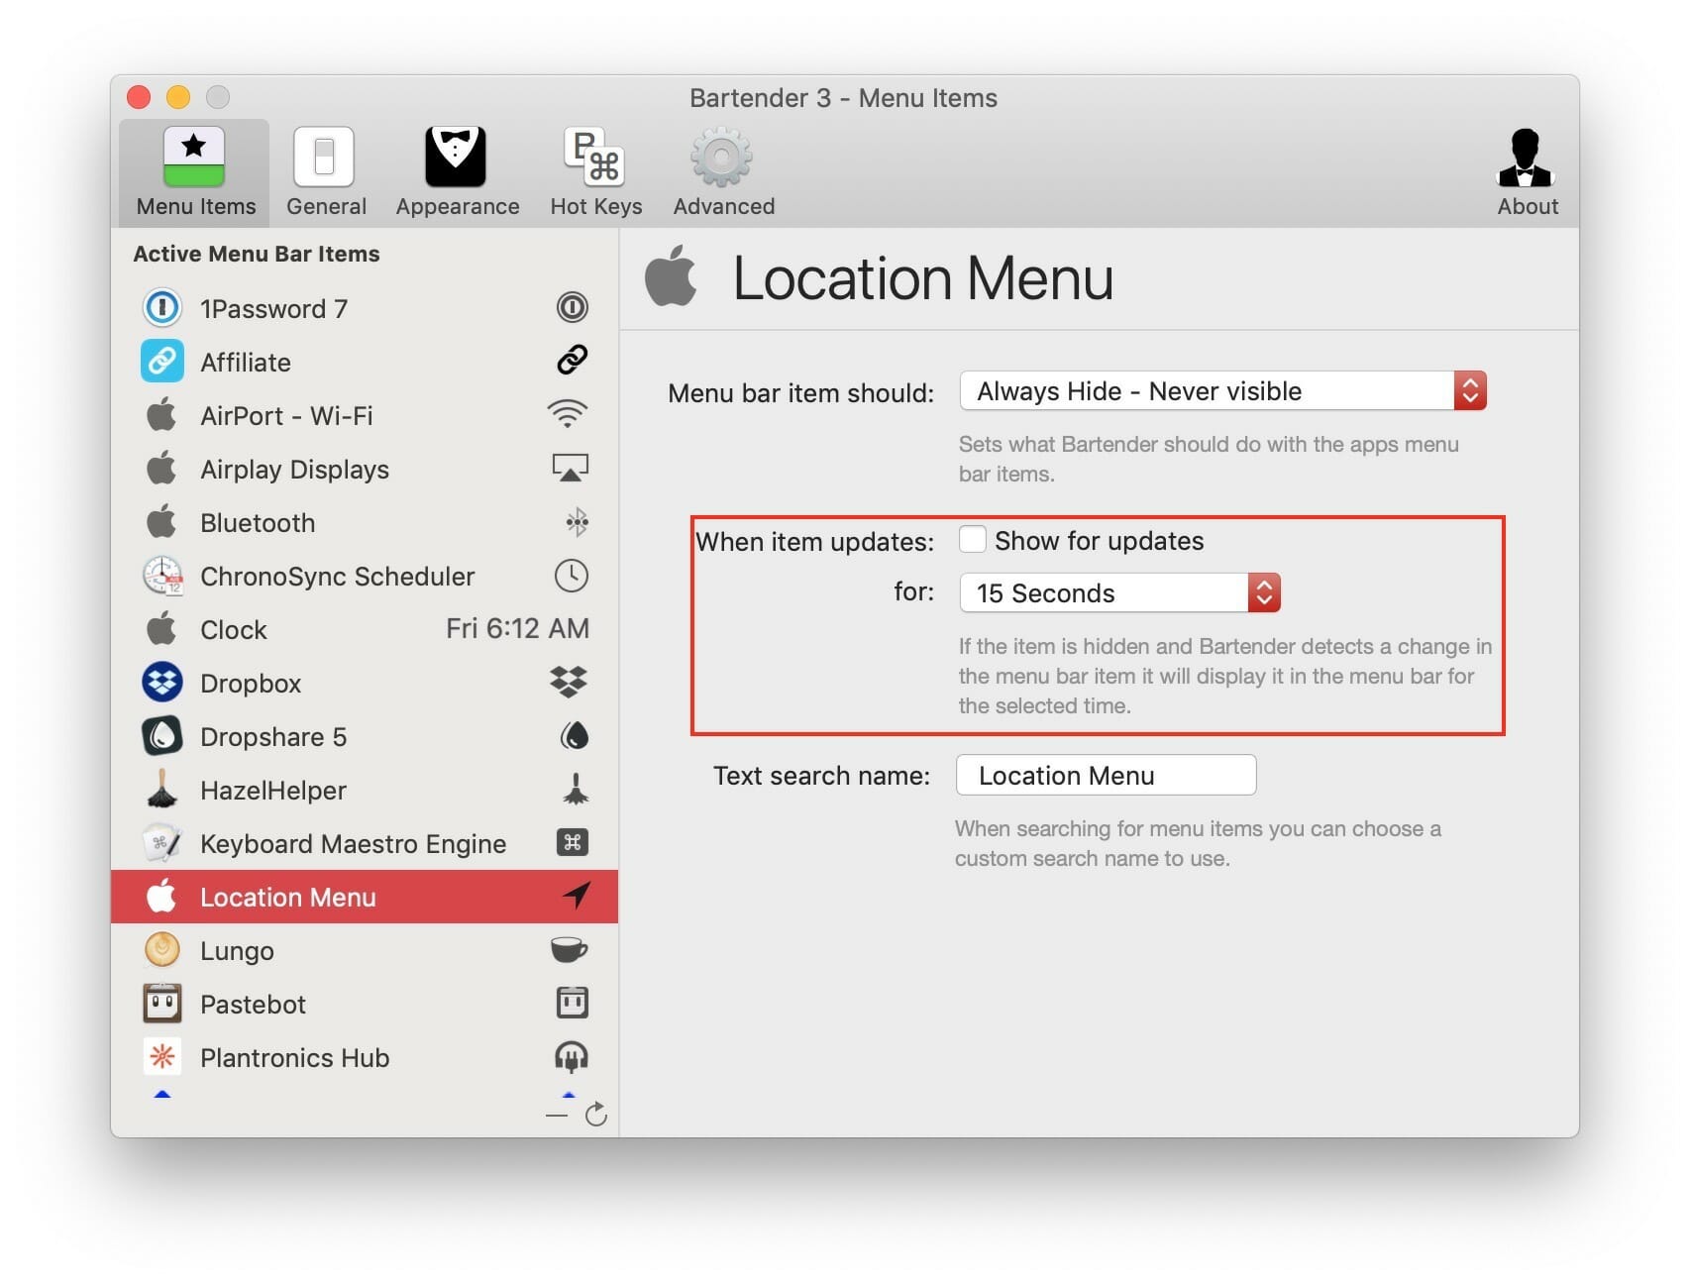Click the refresh list button
This screenshot has height=1284, width=1690.
[596, 1115]
